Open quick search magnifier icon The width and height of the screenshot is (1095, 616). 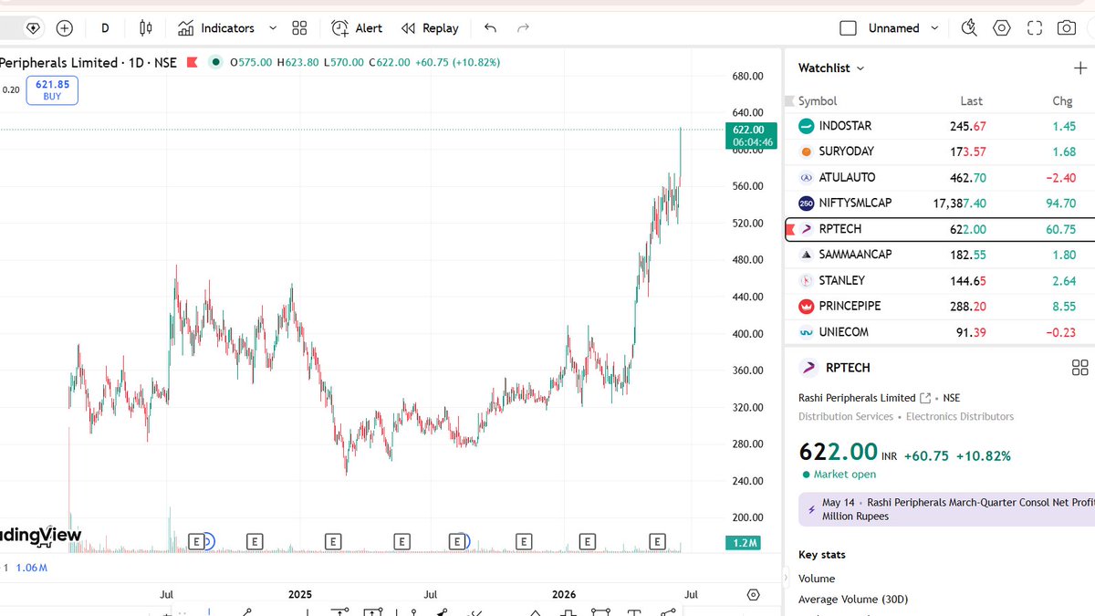click(969, 28)
